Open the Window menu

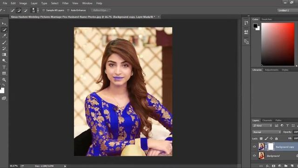pos(87,3)
